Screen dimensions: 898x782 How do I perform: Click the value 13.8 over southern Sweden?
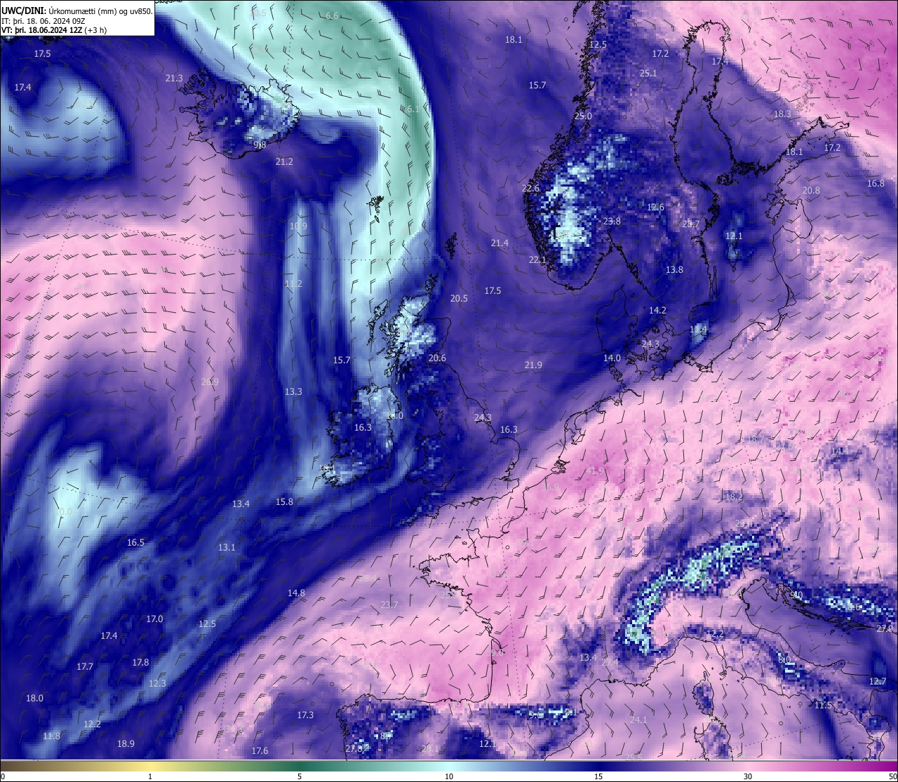(674, 269)
